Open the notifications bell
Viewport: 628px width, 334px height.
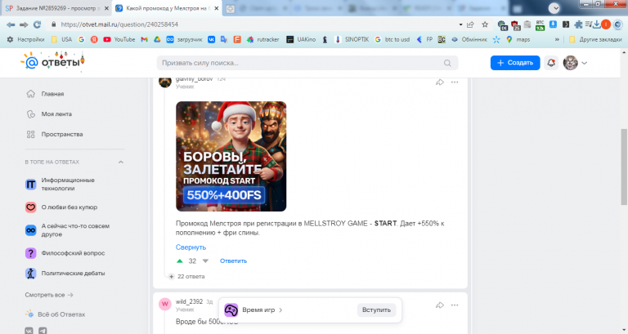click(x=551, y=63)
